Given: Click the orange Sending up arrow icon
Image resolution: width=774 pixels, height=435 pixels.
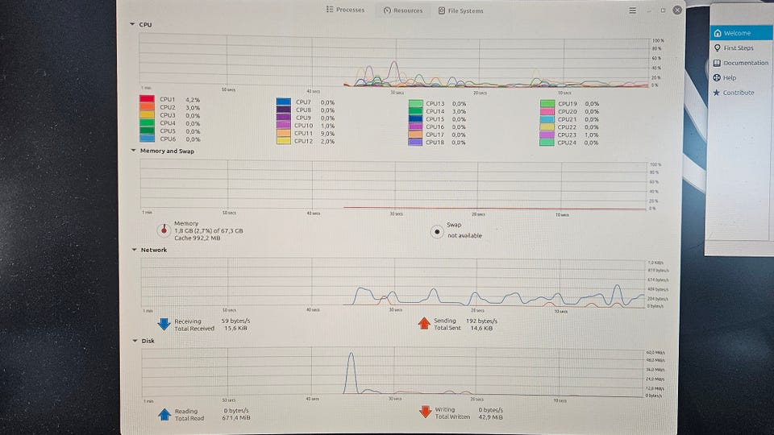Looking at the screenshot, I should pos(424,324).
